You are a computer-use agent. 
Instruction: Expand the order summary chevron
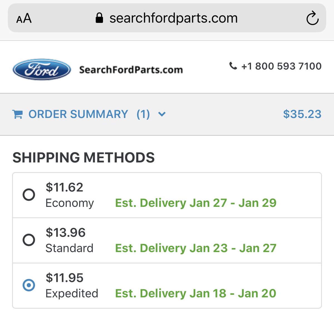coord(162,114)
